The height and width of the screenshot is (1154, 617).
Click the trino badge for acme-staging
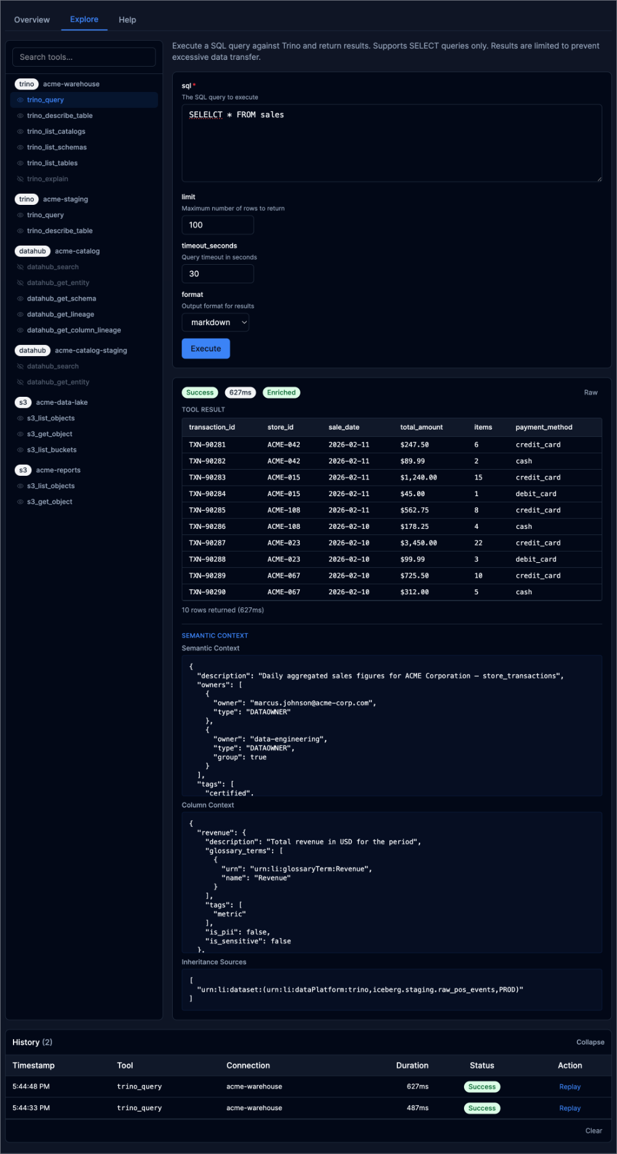click(27, 199)
